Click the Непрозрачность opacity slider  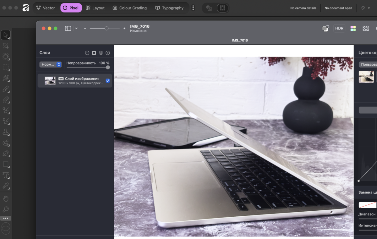point(88,67)
